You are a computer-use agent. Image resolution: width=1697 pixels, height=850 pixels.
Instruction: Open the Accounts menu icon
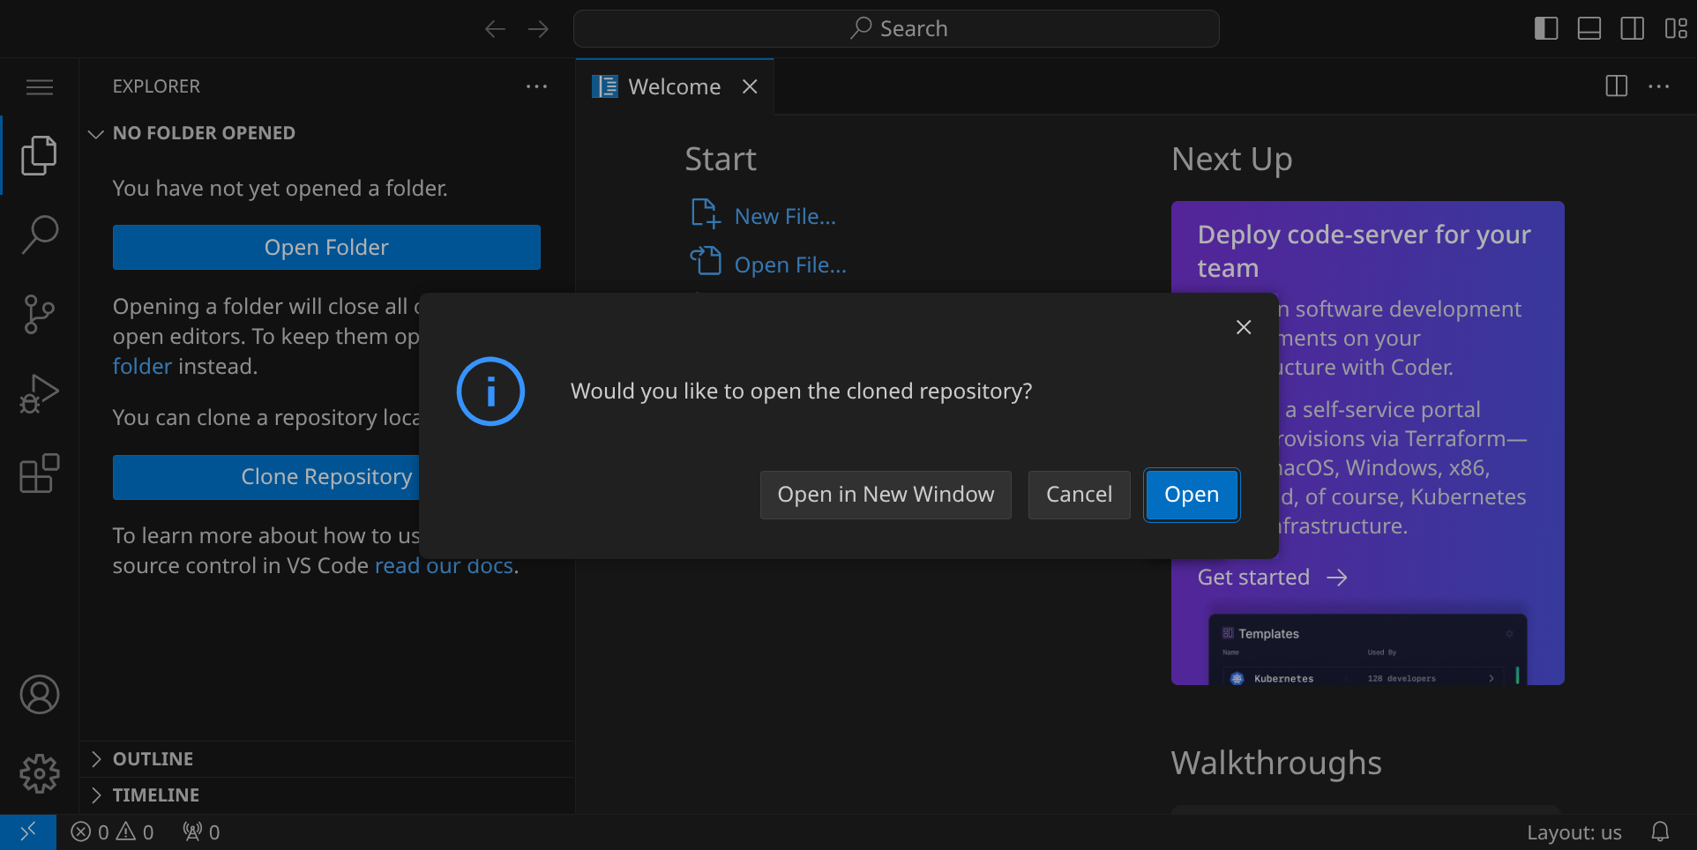point(39,695)
